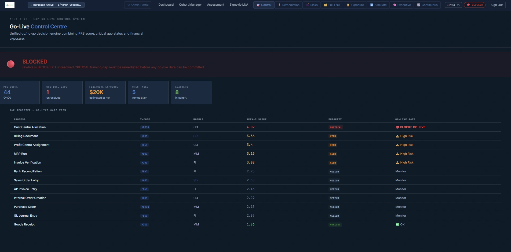Go to the Dashboard page
This screenshot has width=511, height=252.
pyautogui.click(x=166, y=5)
